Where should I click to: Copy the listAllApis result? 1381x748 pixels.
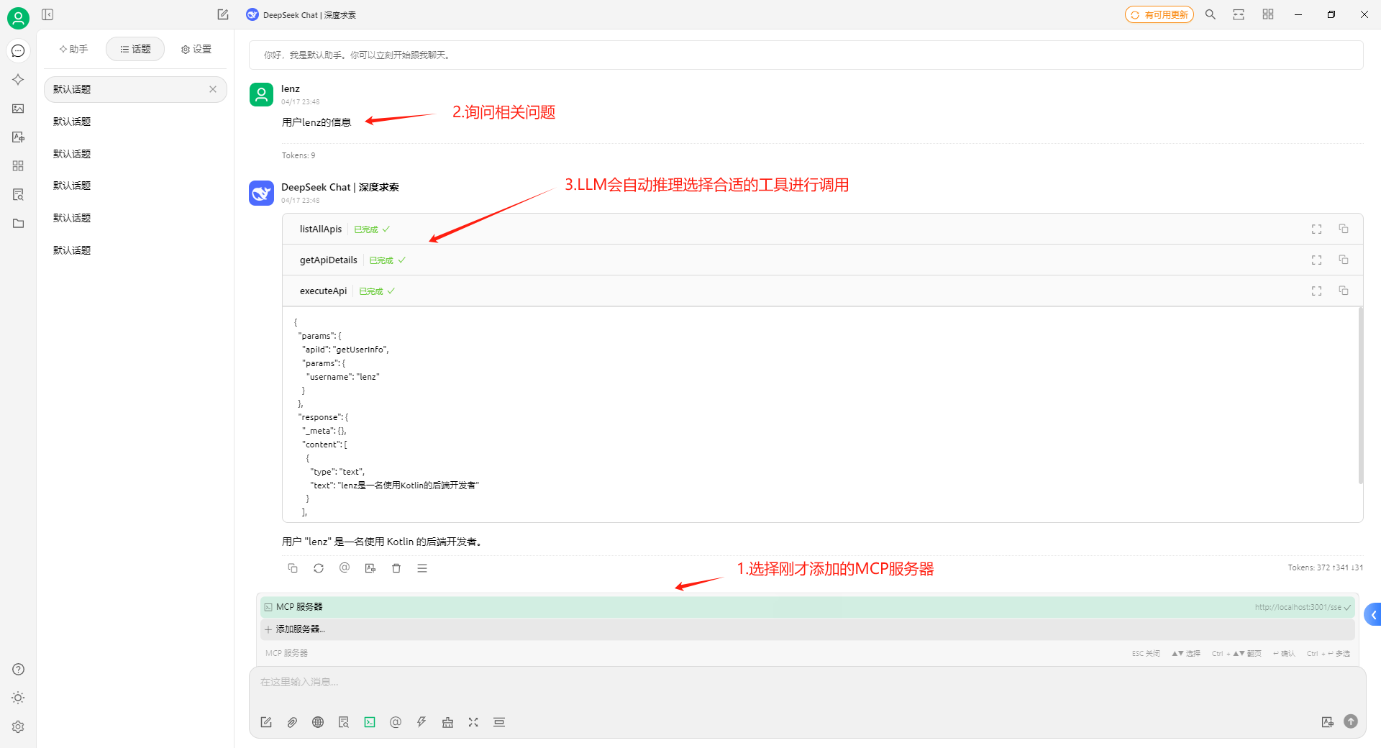(x=1343, y=229)
